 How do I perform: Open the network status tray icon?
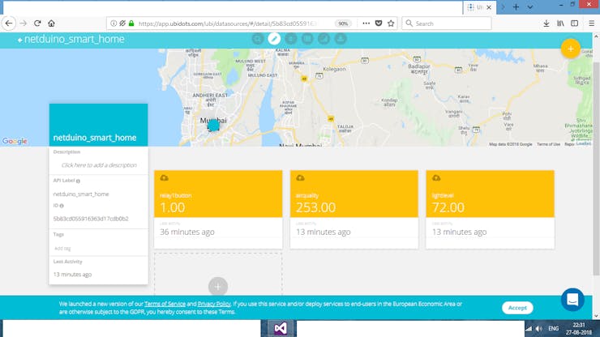coord(529,329)
